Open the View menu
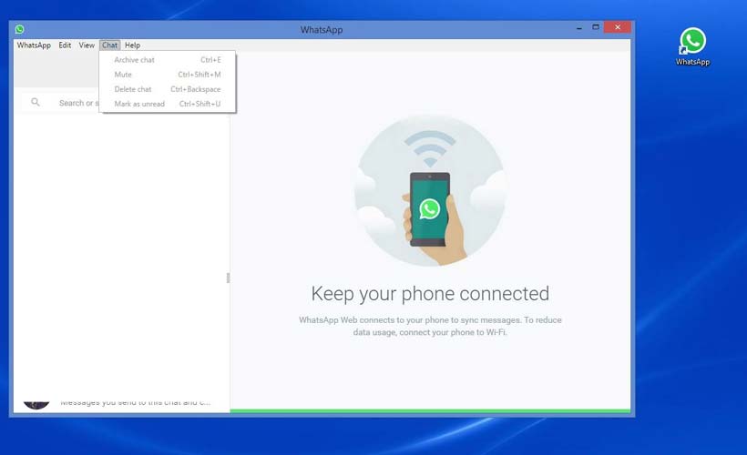Screen dimensions: 747x455 [87, 45]
